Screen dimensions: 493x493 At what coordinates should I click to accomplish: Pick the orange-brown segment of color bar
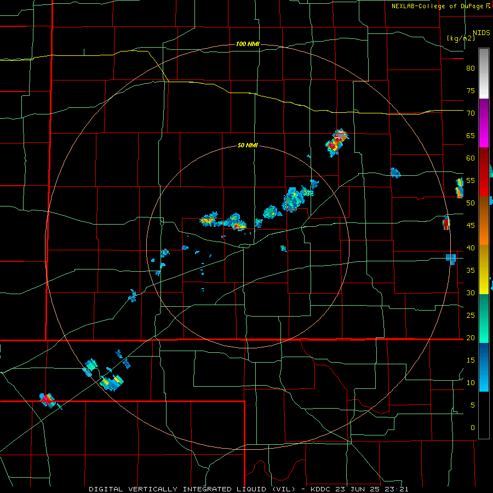click(484, 220)
